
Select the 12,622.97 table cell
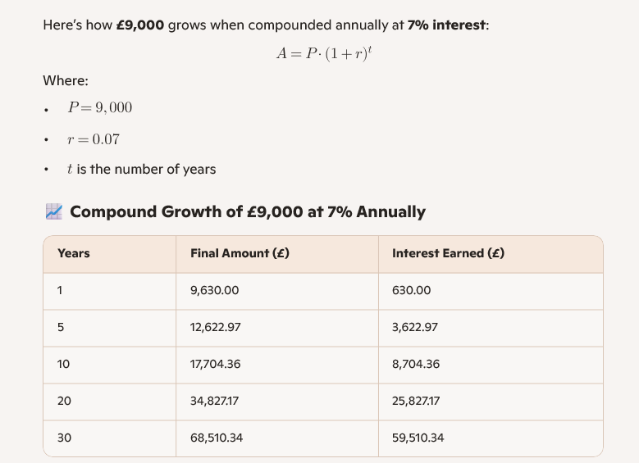pos(216,328)
